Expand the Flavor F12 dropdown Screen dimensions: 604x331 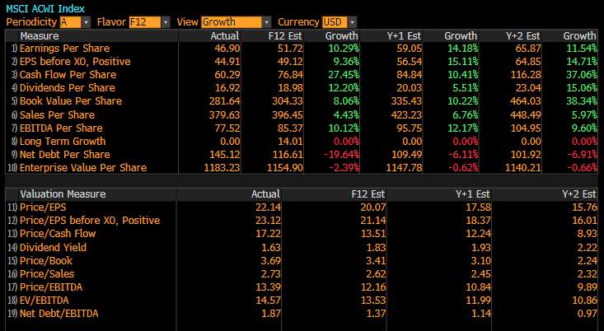(166, 21)
